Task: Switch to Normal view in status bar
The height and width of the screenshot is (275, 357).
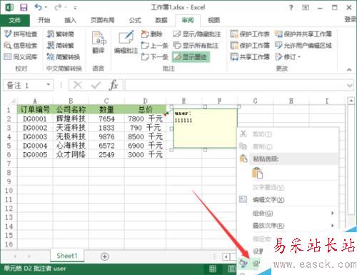Action: click(x=213, y=269)
